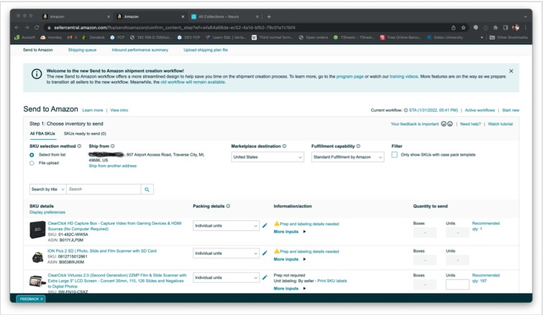543x315 pixels.
Task: Click 'Print SKU labels' link
Action: (332, 281)
